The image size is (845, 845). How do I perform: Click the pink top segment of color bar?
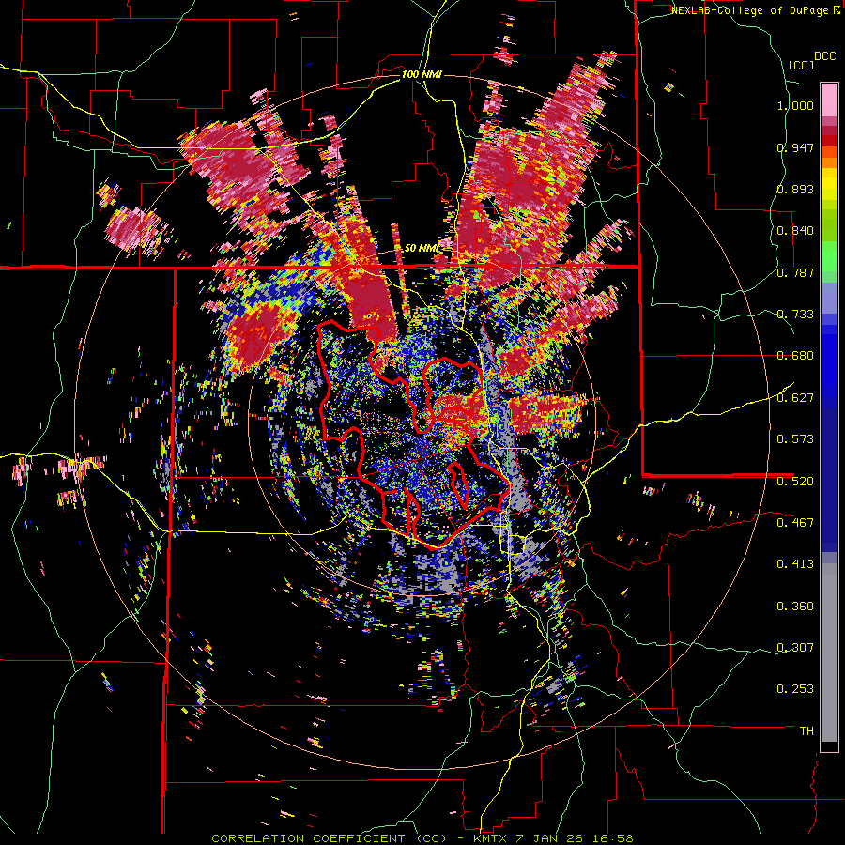pyautogui.click(x=829, y=100)
